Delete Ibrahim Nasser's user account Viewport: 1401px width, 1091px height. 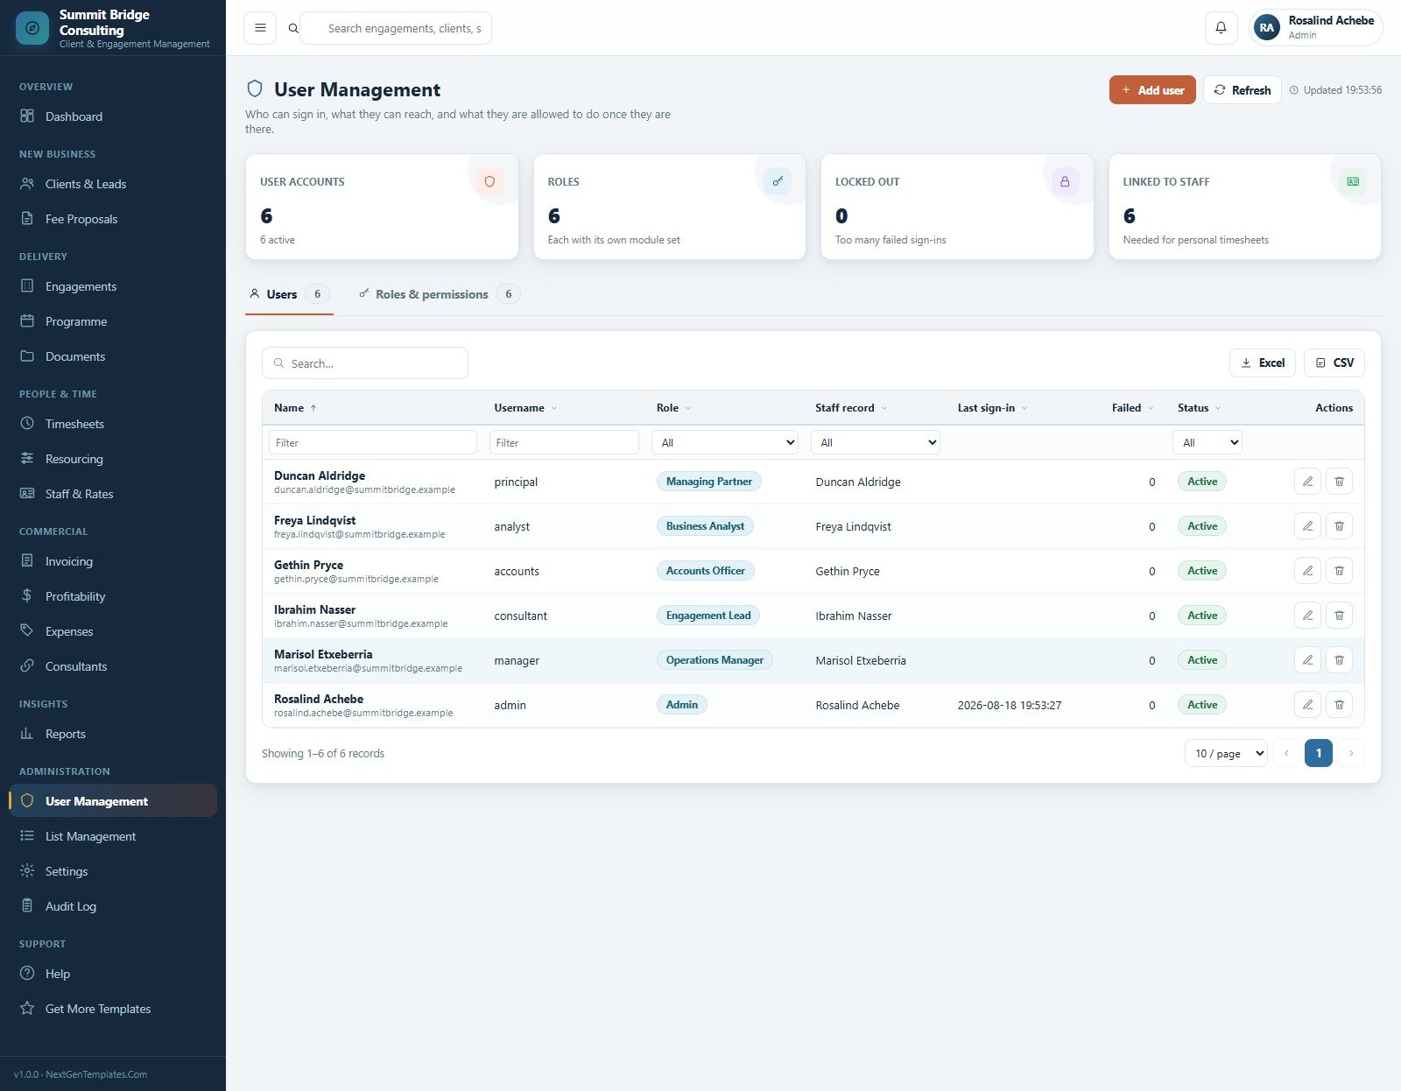pos(1339,616)
